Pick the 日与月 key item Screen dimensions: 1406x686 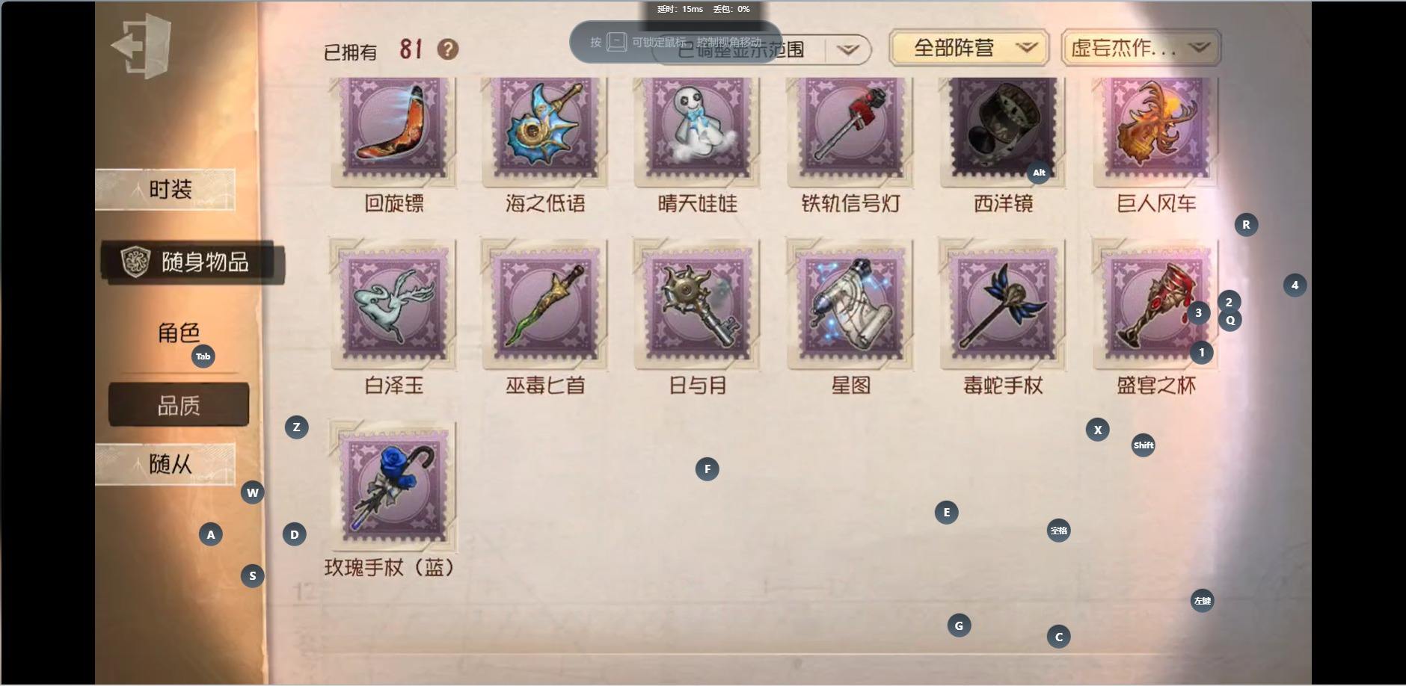pyautogui.click(x=697, y=304)
